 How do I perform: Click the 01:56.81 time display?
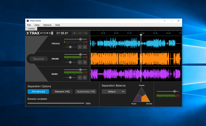(63, 33)
